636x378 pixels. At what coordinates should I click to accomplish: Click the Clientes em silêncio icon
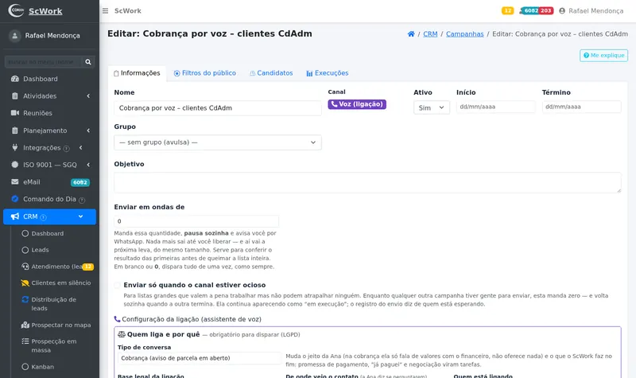(x=25, y=283)
